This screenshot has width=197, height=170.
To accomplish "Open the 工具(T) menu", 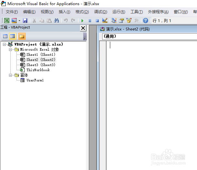I will tap(137, 12).
